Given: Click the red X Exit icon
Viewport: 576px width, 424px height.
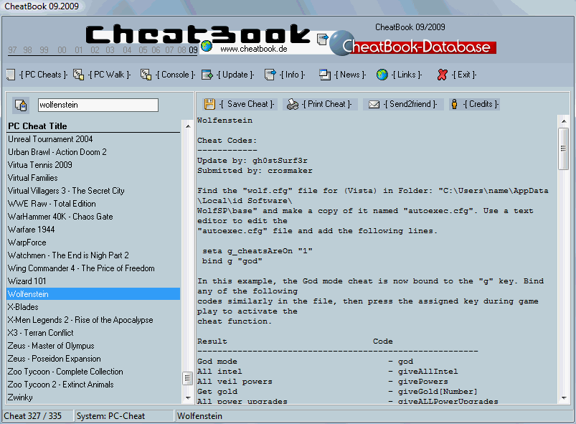Looking at the screenshot, I should click(x=443, y=75).
